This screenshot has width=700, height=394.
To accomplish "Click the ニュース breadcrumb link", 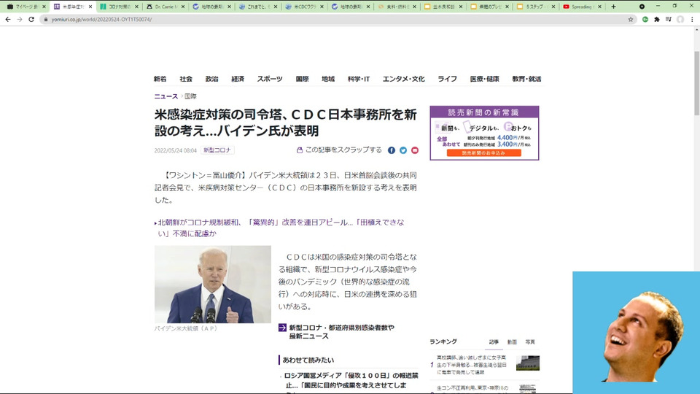I will [166, 96].
